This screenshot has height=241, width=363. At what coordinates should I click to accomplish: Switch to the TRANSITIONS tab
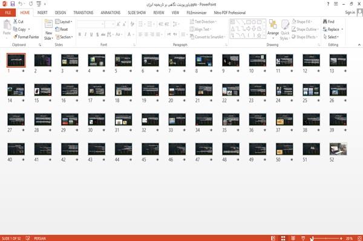pos(83,13)
